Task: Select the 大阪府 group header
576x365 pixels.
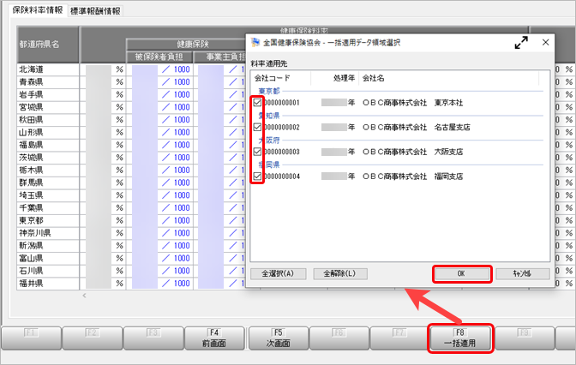Action: click(x=269, y=140)
